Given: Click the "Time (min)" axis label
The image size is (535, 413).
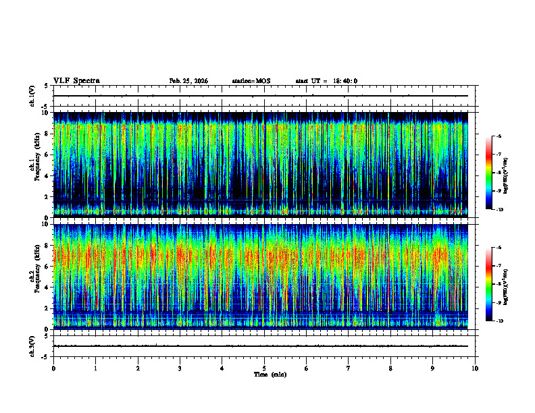Looking at the screenshot, I should tap(270, 375).
